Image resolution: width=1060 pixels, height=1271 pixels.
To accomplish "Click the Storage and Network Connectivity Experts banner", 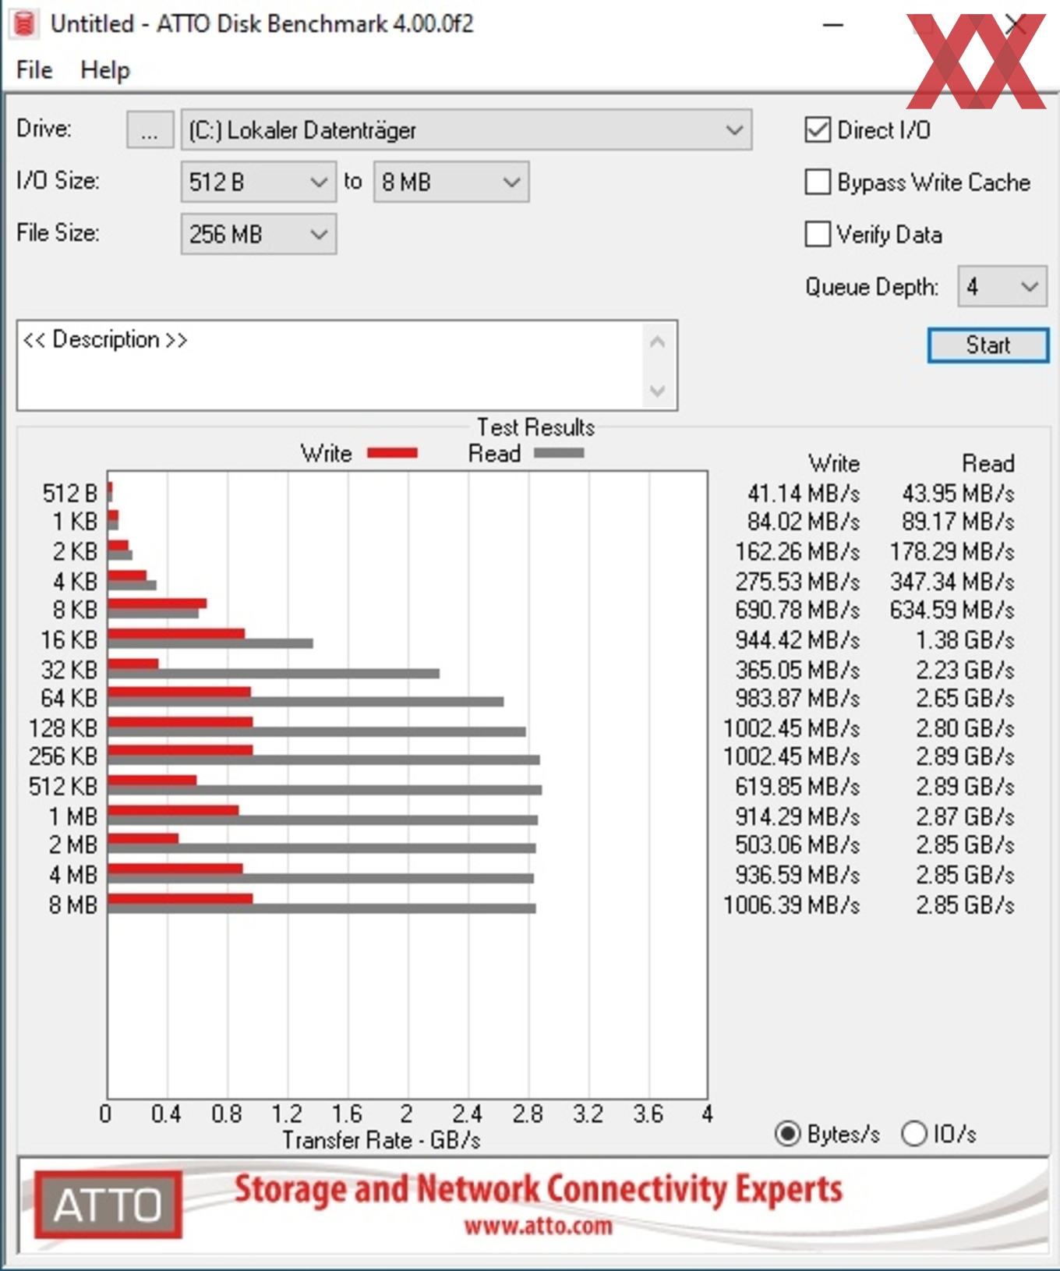I will click(539, 1189).
